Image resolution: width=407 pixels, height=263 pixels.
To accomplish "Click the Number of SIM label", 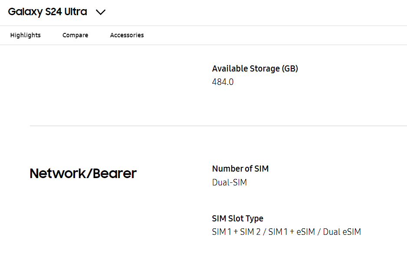I will pos(240,169).
